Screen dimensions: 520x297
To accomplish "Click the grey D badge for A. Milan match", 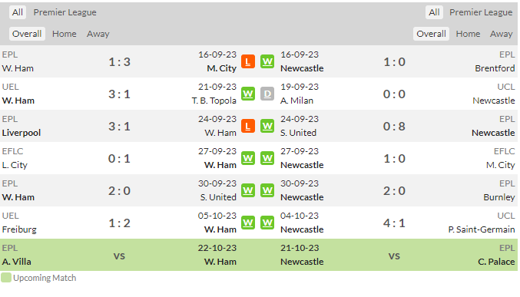I will pyautogui.click(x=267, y=94).
